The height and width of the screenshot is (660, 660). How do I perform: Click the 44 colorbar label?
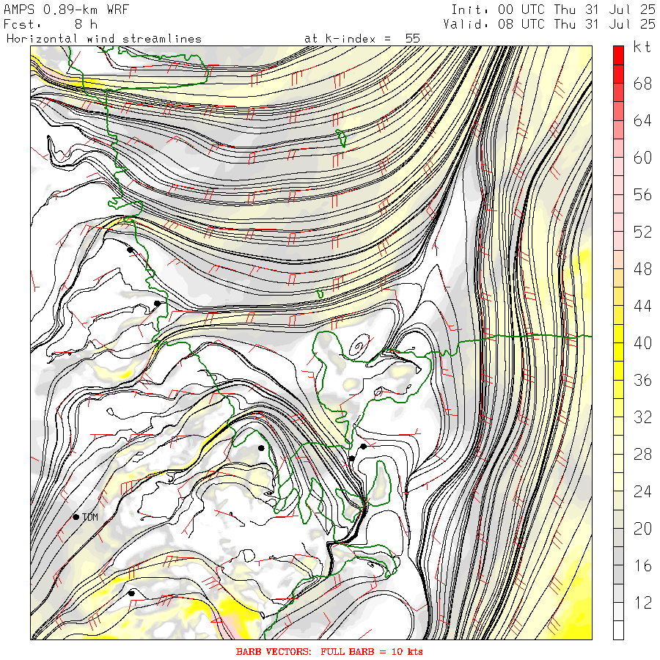[x=642, y=306]
